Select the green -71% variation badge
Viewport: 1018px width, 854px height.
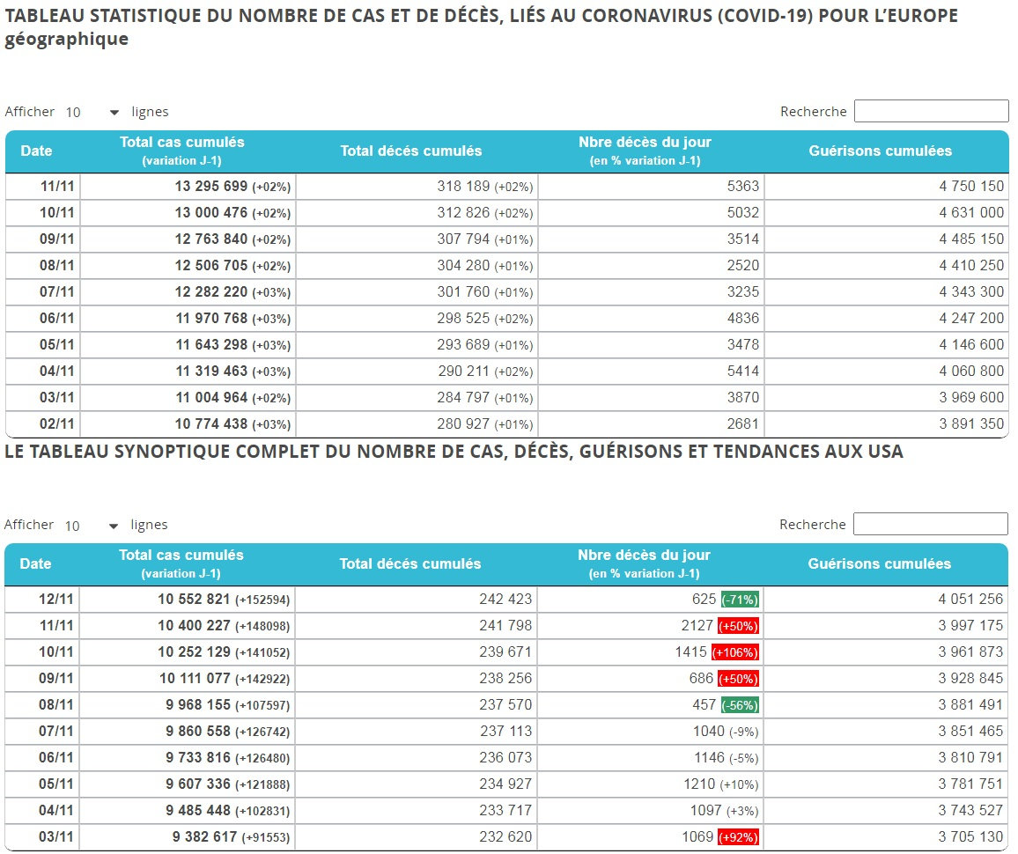click(740, 600)
